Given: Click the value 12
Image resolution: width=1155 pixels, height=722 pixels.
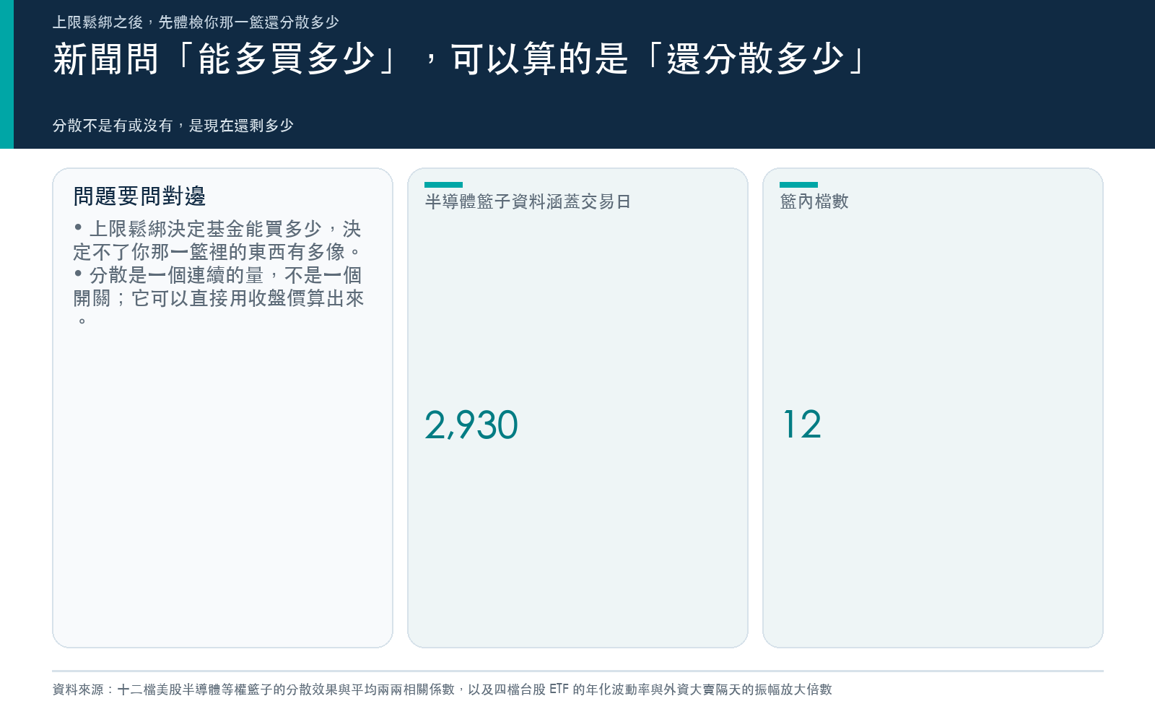Looking at the screenshot, I should point(802,425).
